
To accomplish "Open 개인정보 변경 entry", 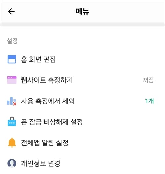I will 82,163.
